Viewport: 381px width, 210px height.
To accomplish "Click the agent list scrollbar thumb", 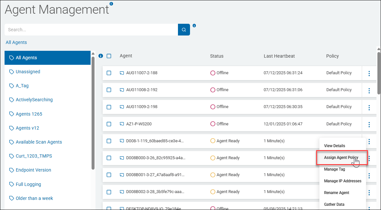I will 379,73.
